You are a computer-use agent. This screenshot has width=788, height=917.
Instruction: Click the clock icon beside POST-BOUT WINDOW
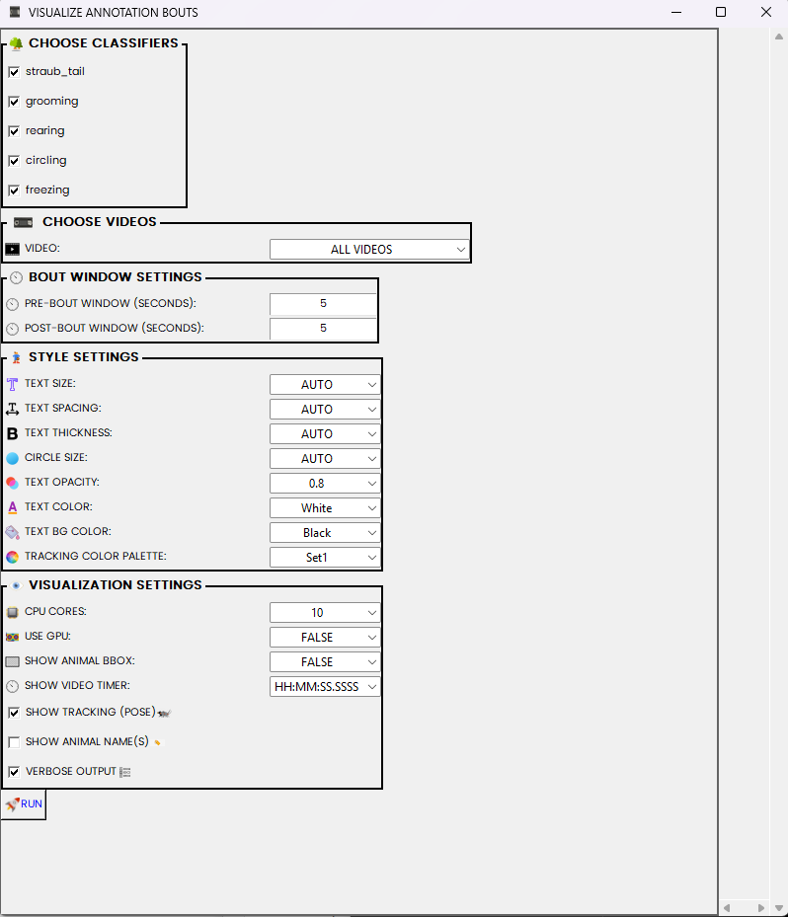tap(12, 329)
